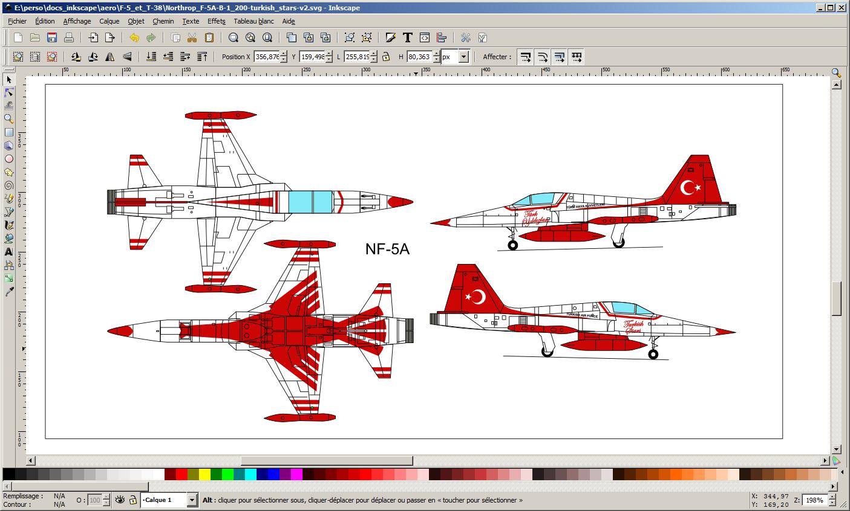Expand the Calque 1 layer dropdown
850x511 pixels.
click(192, 500)
